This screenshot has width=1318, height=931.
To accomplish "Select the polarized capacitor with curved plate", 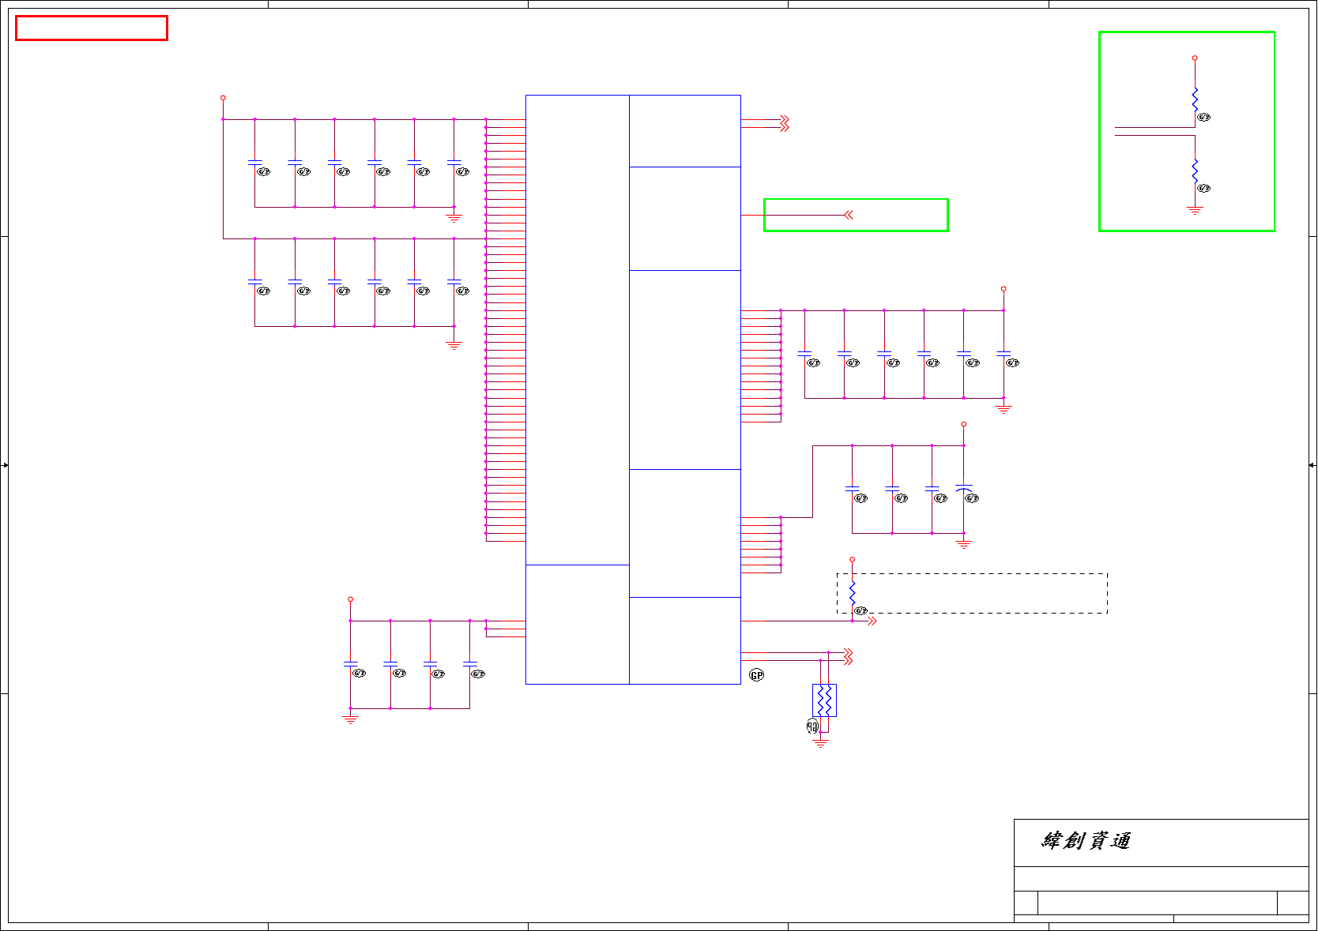I will point(964,489).
